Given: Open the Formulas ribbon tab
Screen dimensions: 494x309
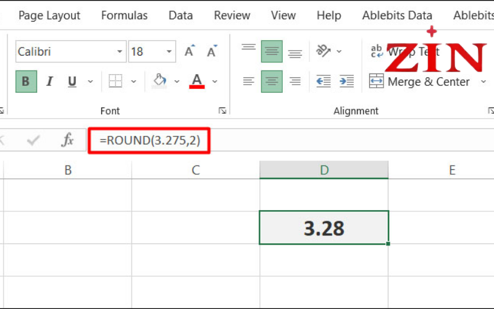Looking at the screenshot, I should (124, 15).
